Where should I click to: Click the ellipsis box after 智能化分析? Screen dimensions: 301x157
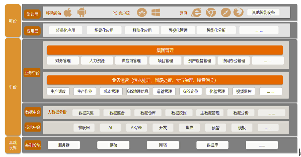click(259, 30)
